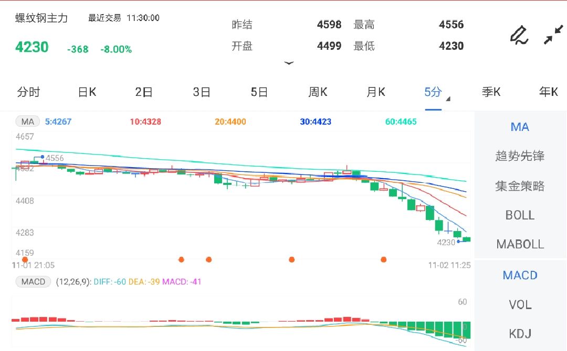Choose MABOLL indicator

click(x=520, y=244)
